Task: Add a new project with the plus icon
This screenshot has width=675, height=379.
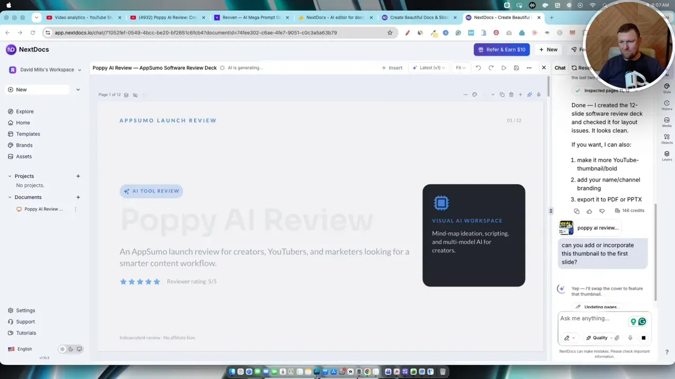Action: coord(78,176)
